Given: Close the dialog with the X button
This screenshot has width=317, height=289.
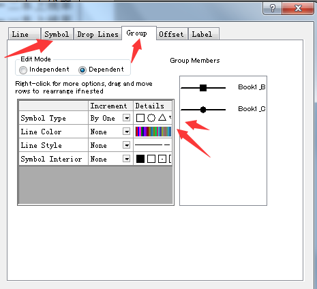Looking at the screenshot, I should (x=298, y=8).
